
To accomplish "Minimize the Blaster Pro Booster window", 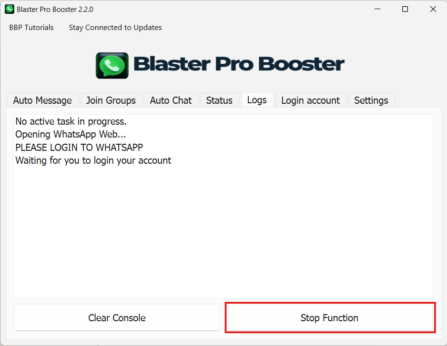I will coord(377,9).
